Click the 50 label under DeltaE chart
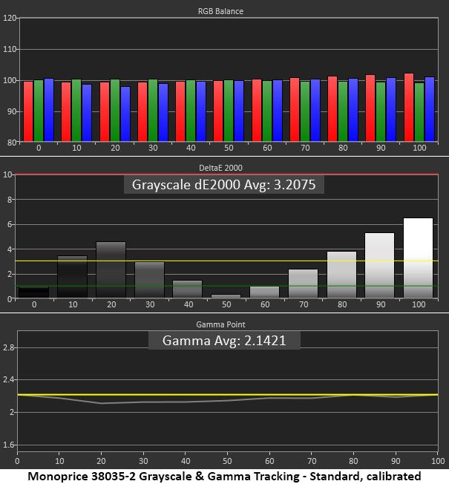This screenshot has height=484, width=449. point(226,304)
